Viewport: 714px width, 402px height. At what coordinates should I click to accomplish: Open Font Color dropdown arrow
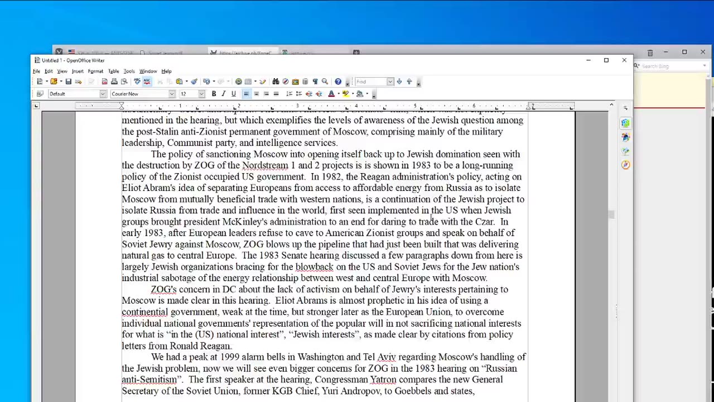click(x=339, y=94)
